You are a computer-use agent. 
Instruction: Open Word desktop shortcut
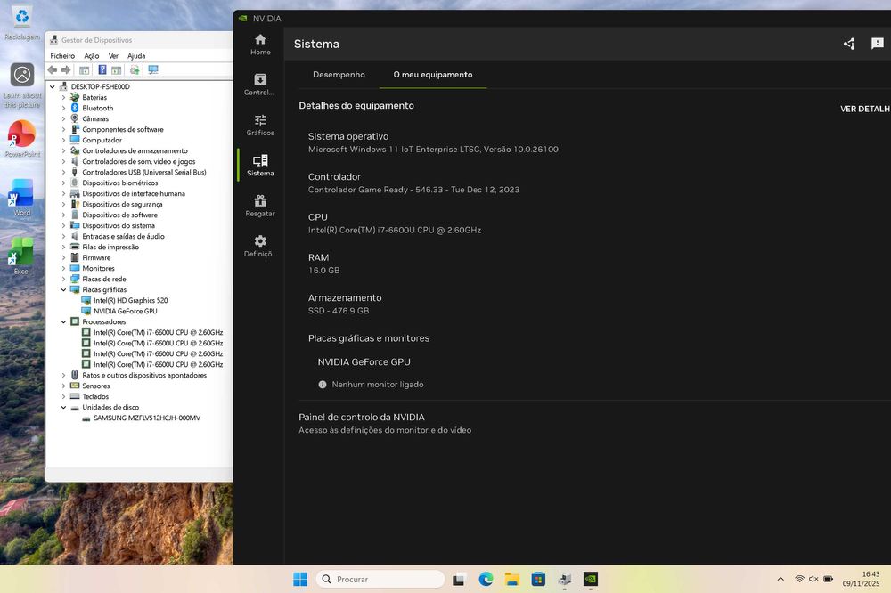tap(22, 198)
